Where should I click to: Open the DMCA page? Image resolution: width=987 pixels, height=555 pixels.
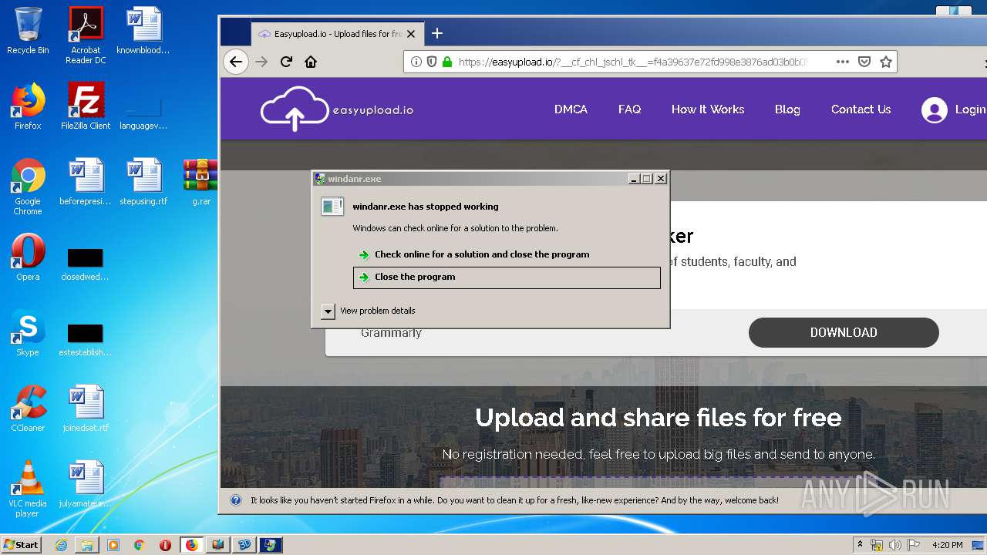click(x=571, y=109)
